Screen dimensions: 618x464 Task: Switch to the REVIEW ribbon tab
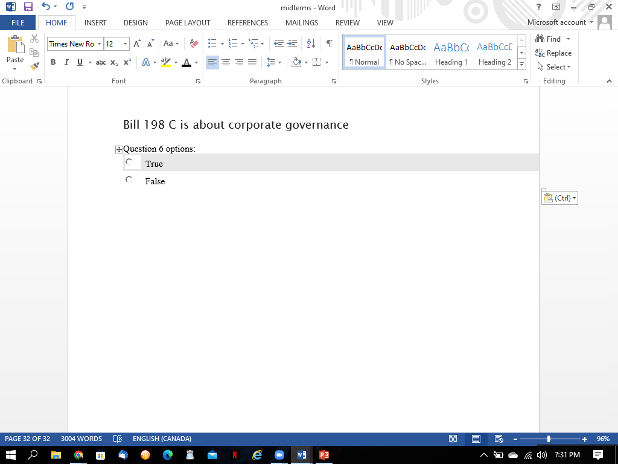347,22
